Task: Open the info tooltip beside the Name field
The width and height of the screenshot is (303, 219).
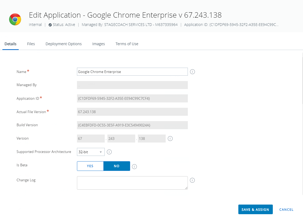Action: [x=192, y=72]
